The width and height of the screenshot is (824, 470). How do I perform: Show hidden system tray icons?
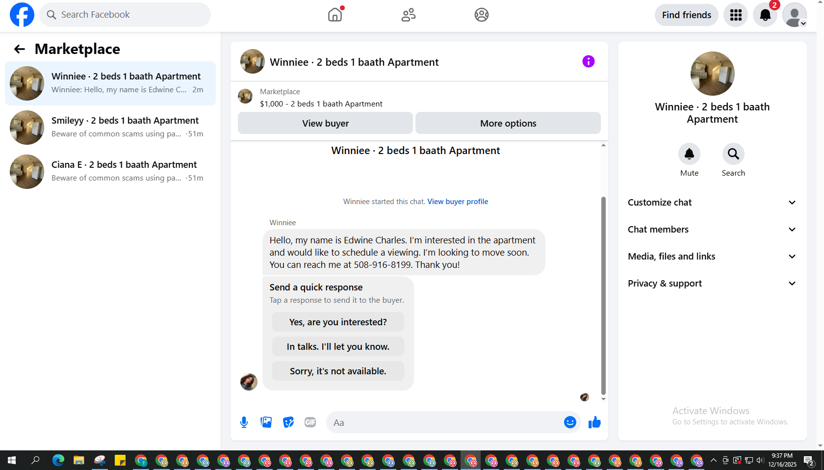714,460
